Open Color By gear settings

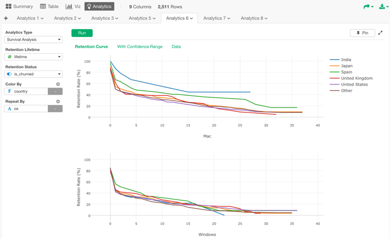(x=58, y=84)
